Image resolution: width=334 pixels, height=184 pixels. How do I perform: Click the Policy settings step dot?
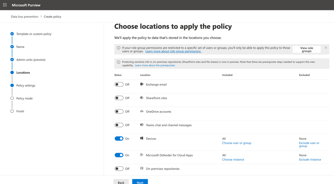pyautogui.click(x=12, y=86)
